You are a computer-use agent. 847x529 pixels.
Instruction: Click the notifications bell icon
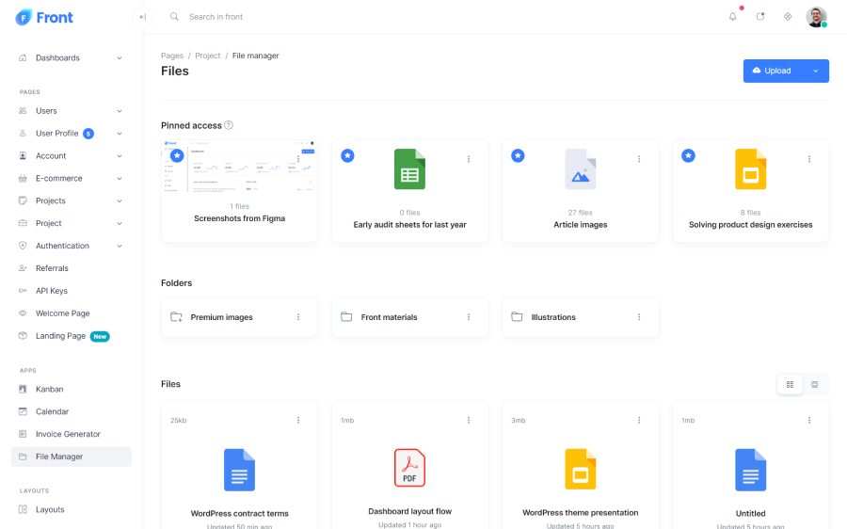click(733, 17)
